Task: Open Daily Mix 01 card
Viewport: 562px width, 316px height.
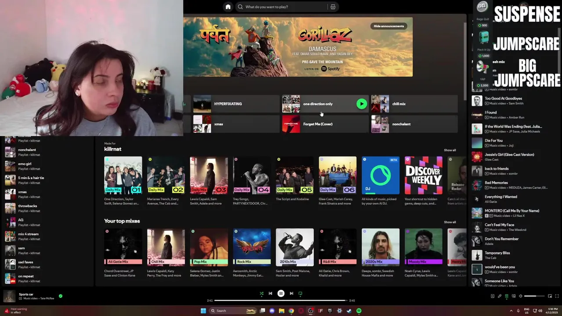Action: coord(123,181)
